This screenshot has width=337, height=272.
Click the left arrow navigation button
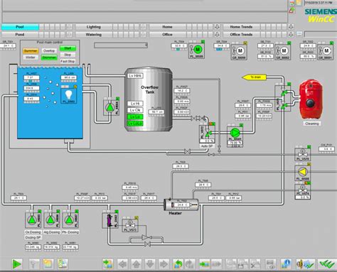(122, 263)
